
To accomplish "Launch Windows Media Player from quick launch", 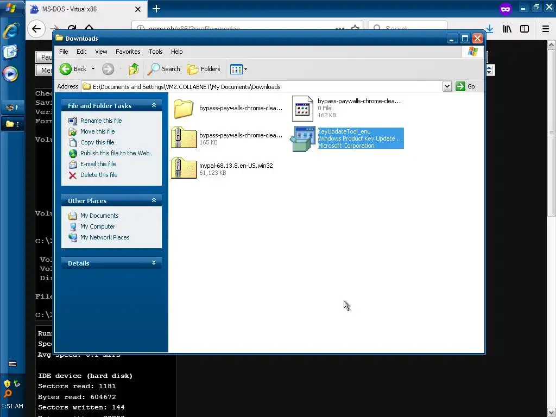I will point(10,74).
